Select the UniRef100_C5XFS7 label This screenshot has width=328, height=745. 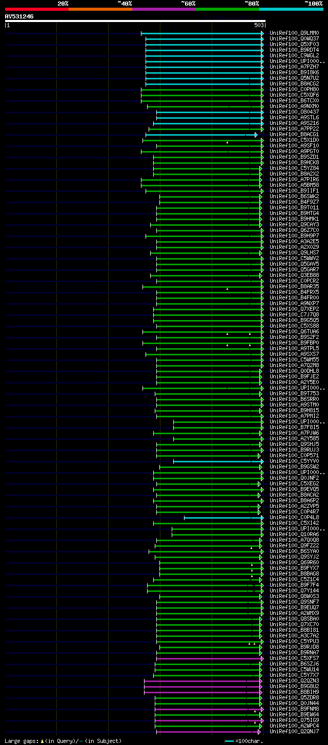(294, 658)
